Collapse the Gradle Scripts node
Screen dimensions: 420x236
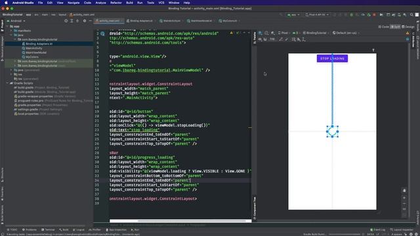click(x=7, y=83)
